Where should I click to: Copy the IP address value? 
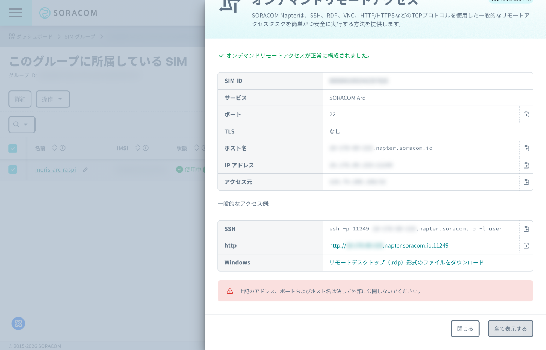pos(526,165)
